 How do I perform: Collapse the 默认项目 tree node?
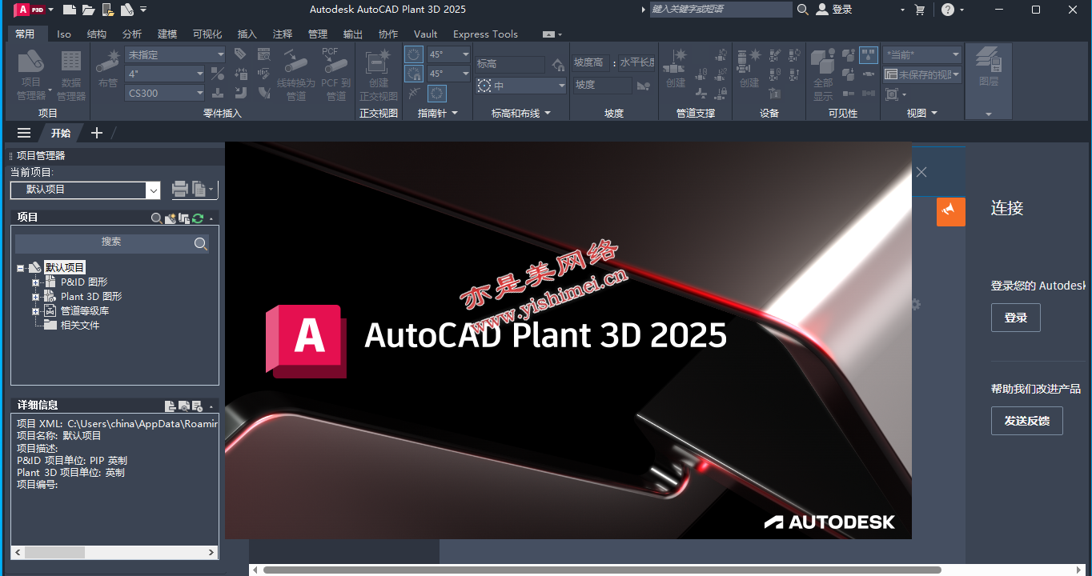coord(21,268)
